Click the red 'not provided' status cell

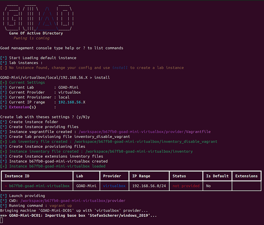point(186,186)
